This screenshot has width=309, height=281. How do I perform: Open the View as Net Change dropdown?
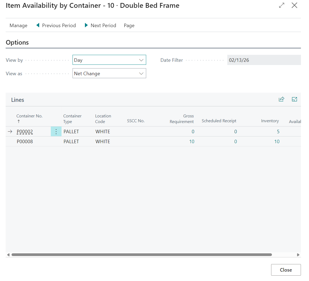[109, 73]
